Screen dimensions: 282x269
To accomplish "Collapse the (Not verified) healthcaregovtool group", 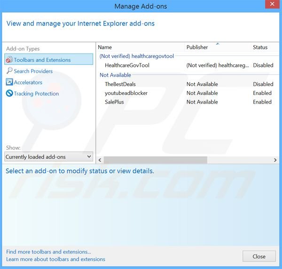I will 137,56.
